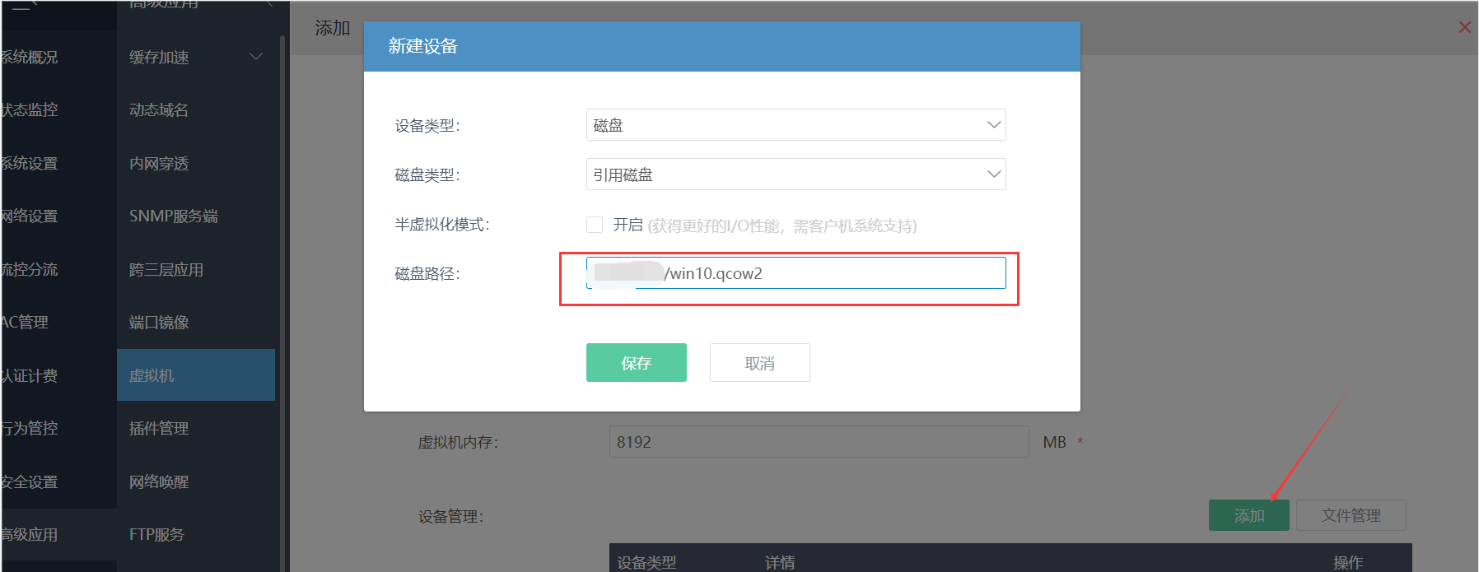Go to 状态监控 section
This screenshot has width=1479, height=572.
coord(30,110)
